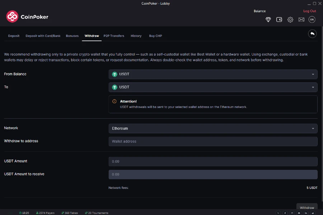Switch to the P2P Transfers tab

(114, 36)
